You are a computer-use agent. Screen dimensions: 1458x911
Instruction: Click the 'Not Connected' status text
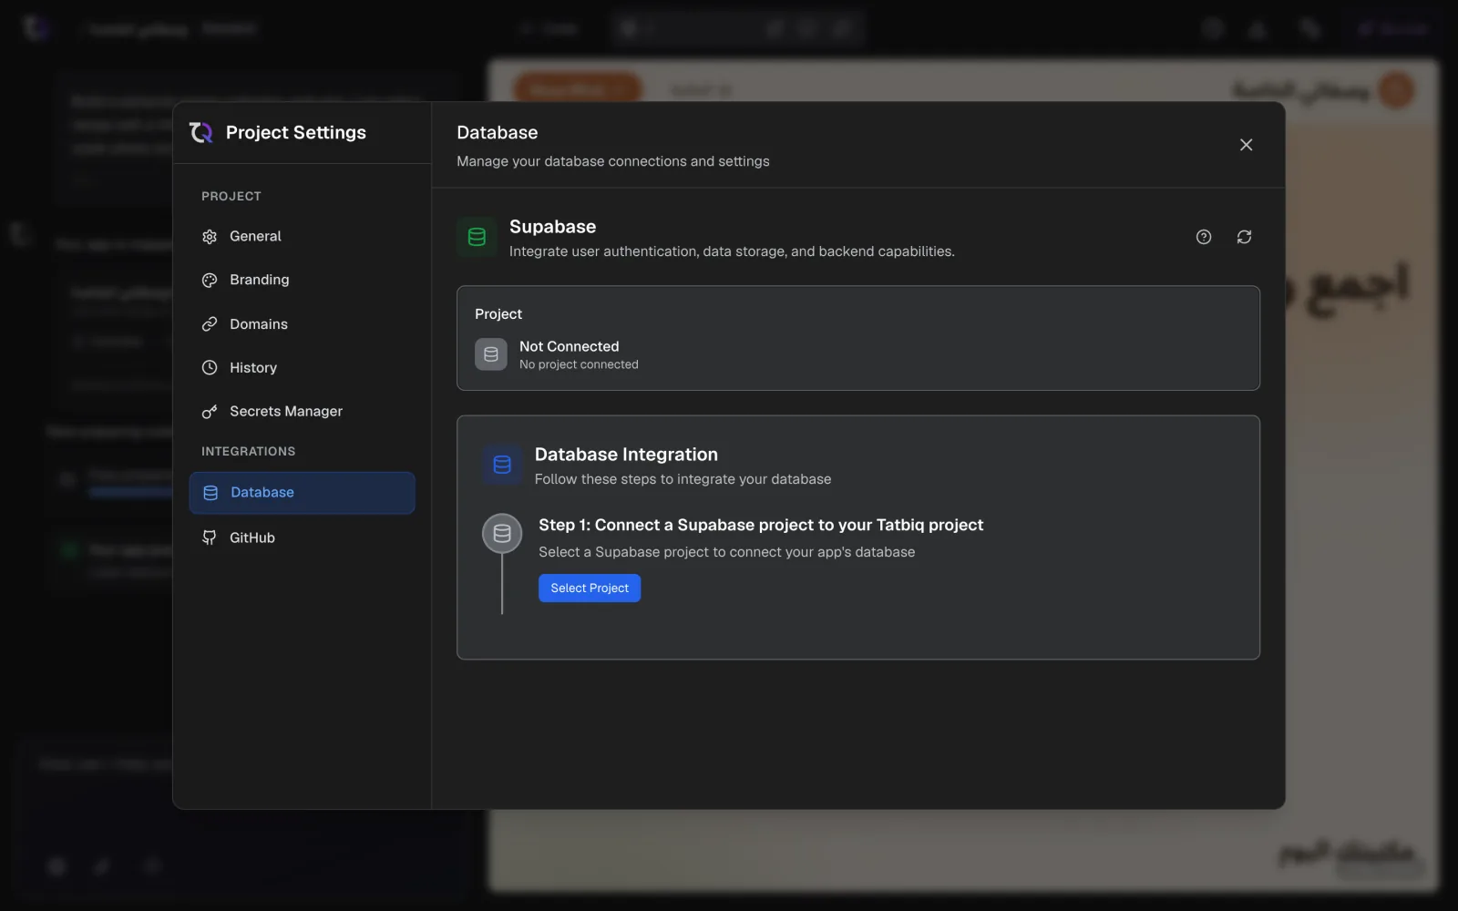click(569, 346)
